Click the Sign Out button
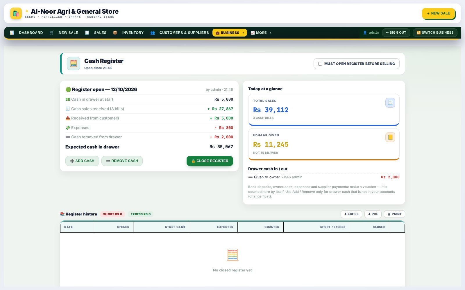The height and width of the screenshot is (290, 465). tap(396, 32)
